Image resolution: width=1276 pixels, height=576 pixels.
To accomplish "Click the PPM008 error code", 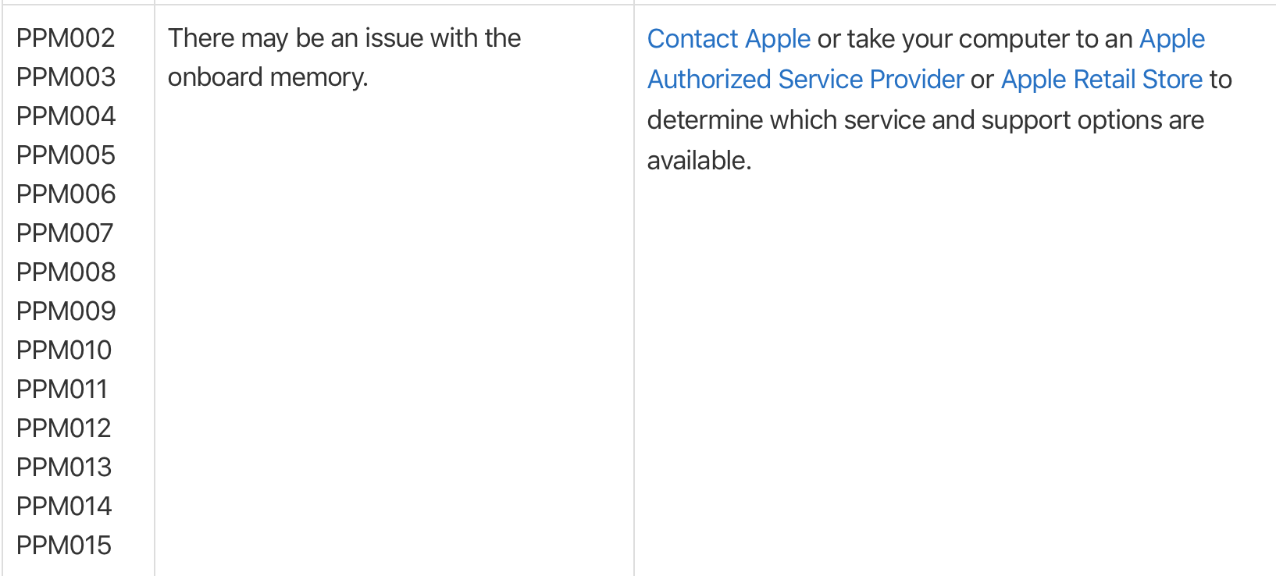I will (x=66, y=272).
